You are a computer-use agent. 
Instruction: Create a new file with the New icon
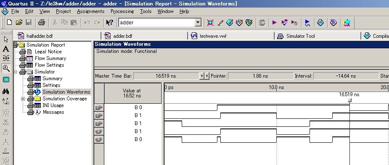pos(9,23)
